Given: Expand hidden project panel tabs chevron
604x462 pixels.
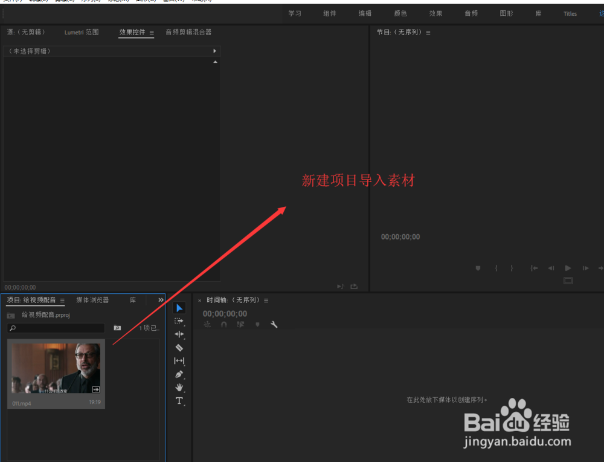Looking at the screenshot, I should click(161, 300).
